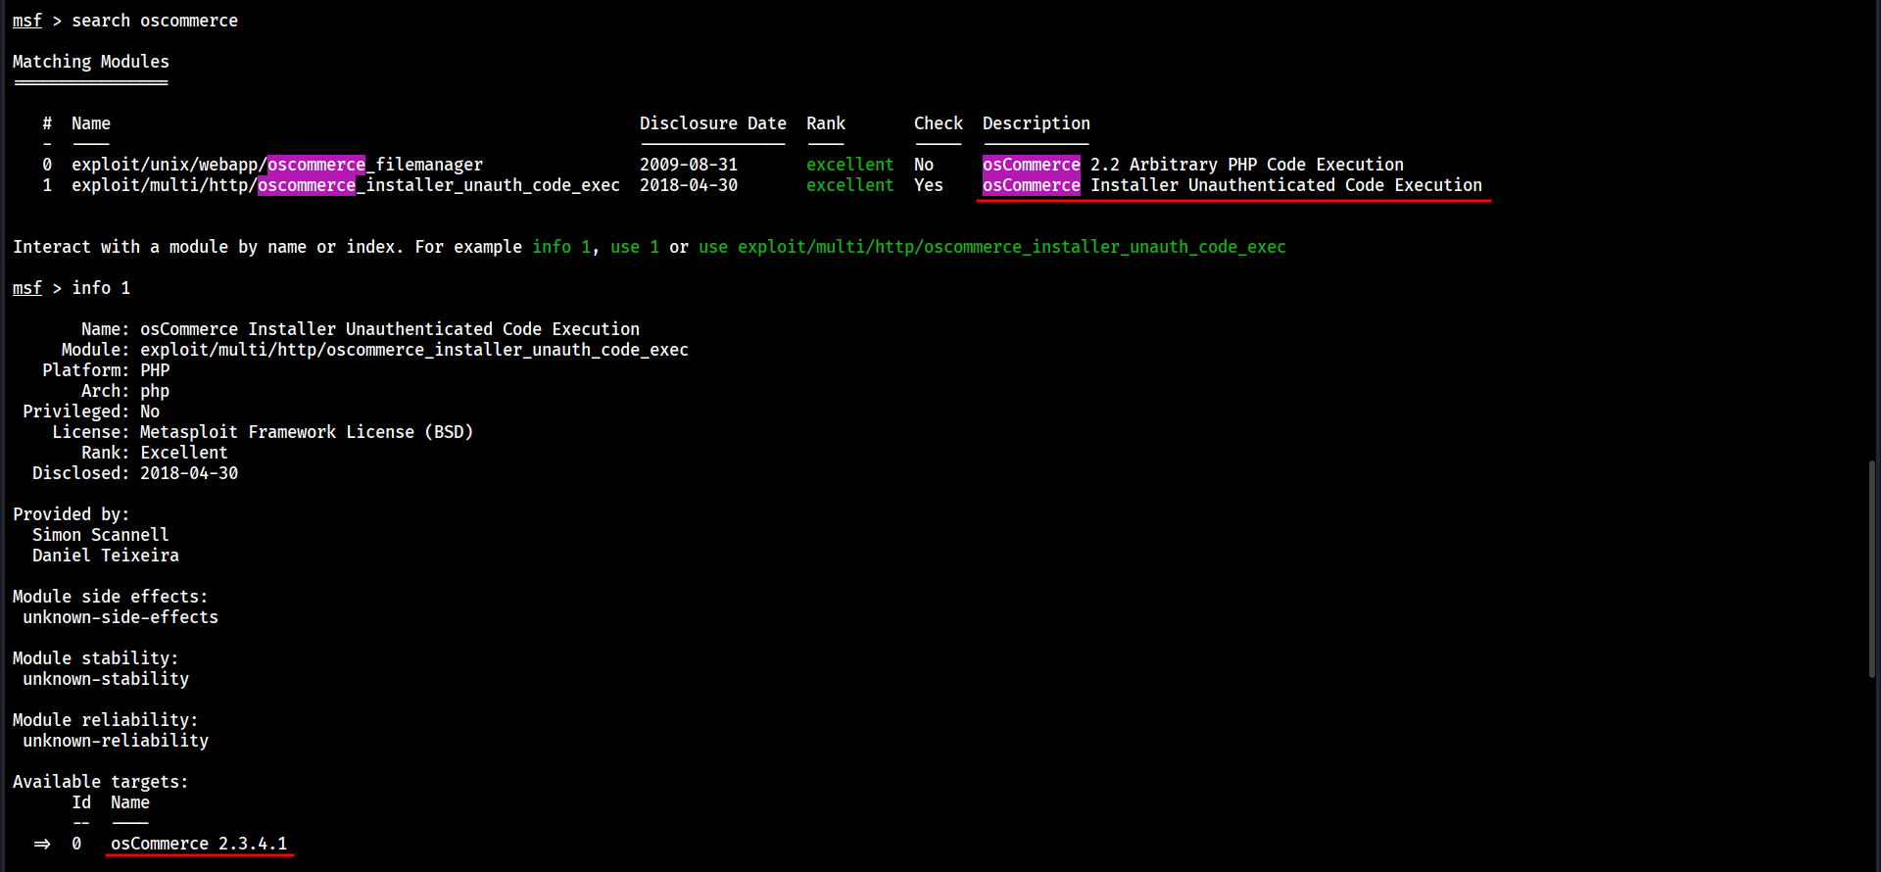Click the typed 'search oscommerce' command
1881x872 pixels.
tap(154, 21)
